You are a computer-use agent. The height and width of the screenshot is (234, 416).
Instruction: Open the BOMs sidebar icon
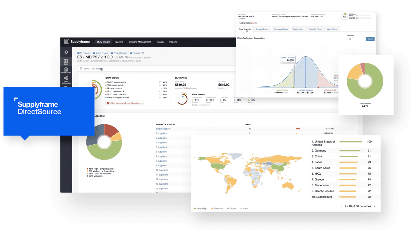[x=66, y=62]
